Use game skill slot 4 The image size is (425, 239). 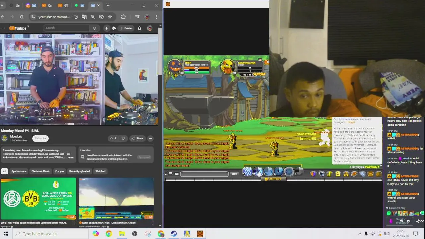point(279,172)
